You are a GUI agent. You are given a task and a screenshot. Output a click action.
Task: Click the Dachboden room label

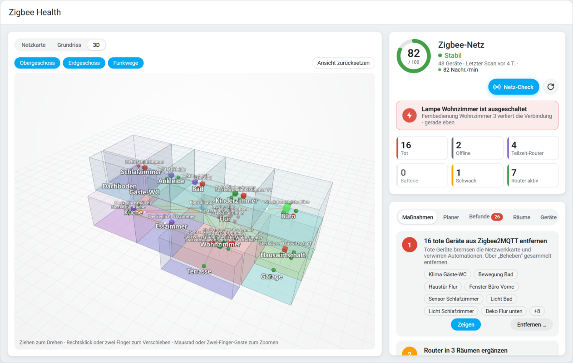[x=119, y=186]
